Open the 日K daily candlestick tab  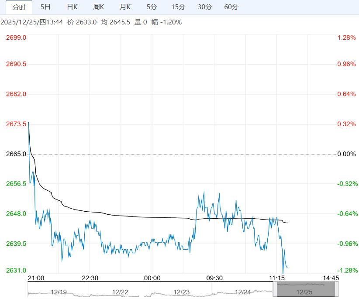tap(72, 7)
